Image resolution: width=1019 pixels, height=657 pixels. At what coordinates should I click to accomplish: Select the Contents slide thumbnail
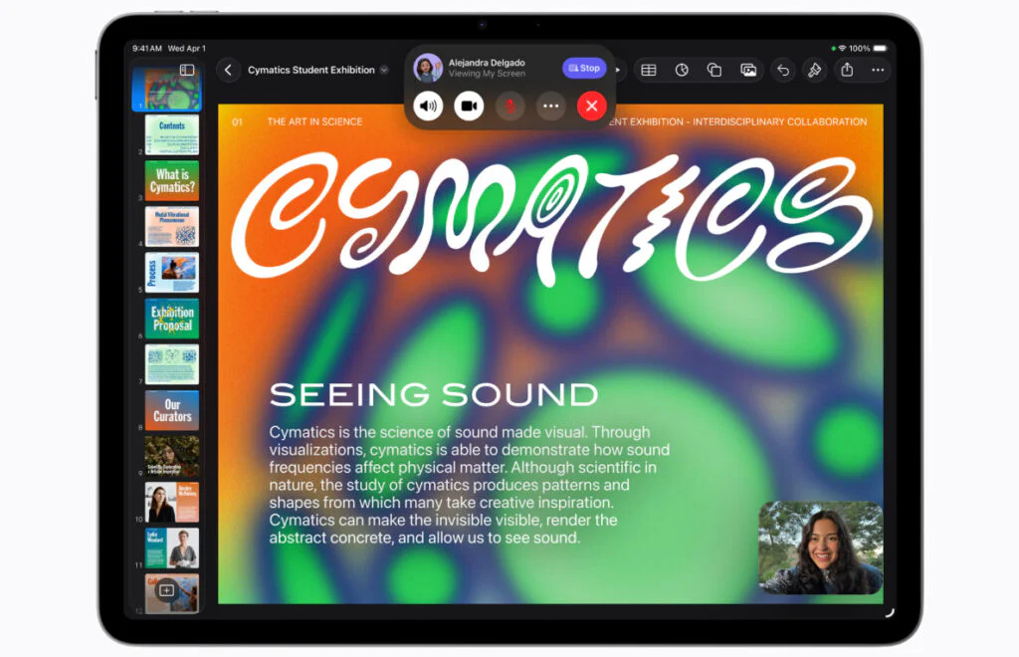[171, 135]
